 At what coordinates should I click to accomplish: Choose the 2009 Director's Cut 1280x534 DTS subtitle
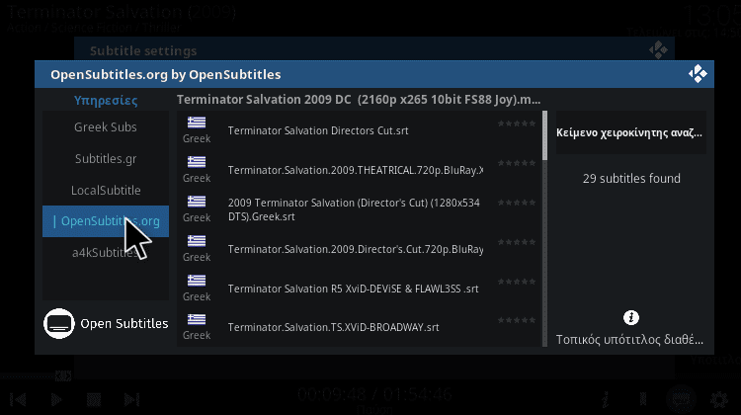(362, 209)
